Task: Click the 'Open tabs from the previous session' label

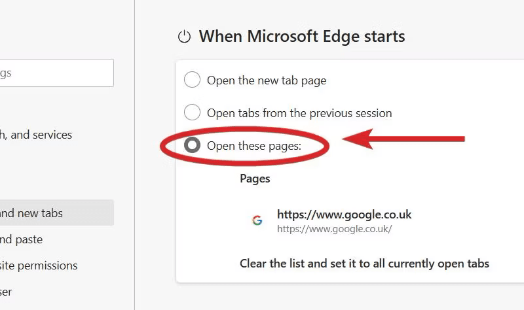Action: point(299,113)
